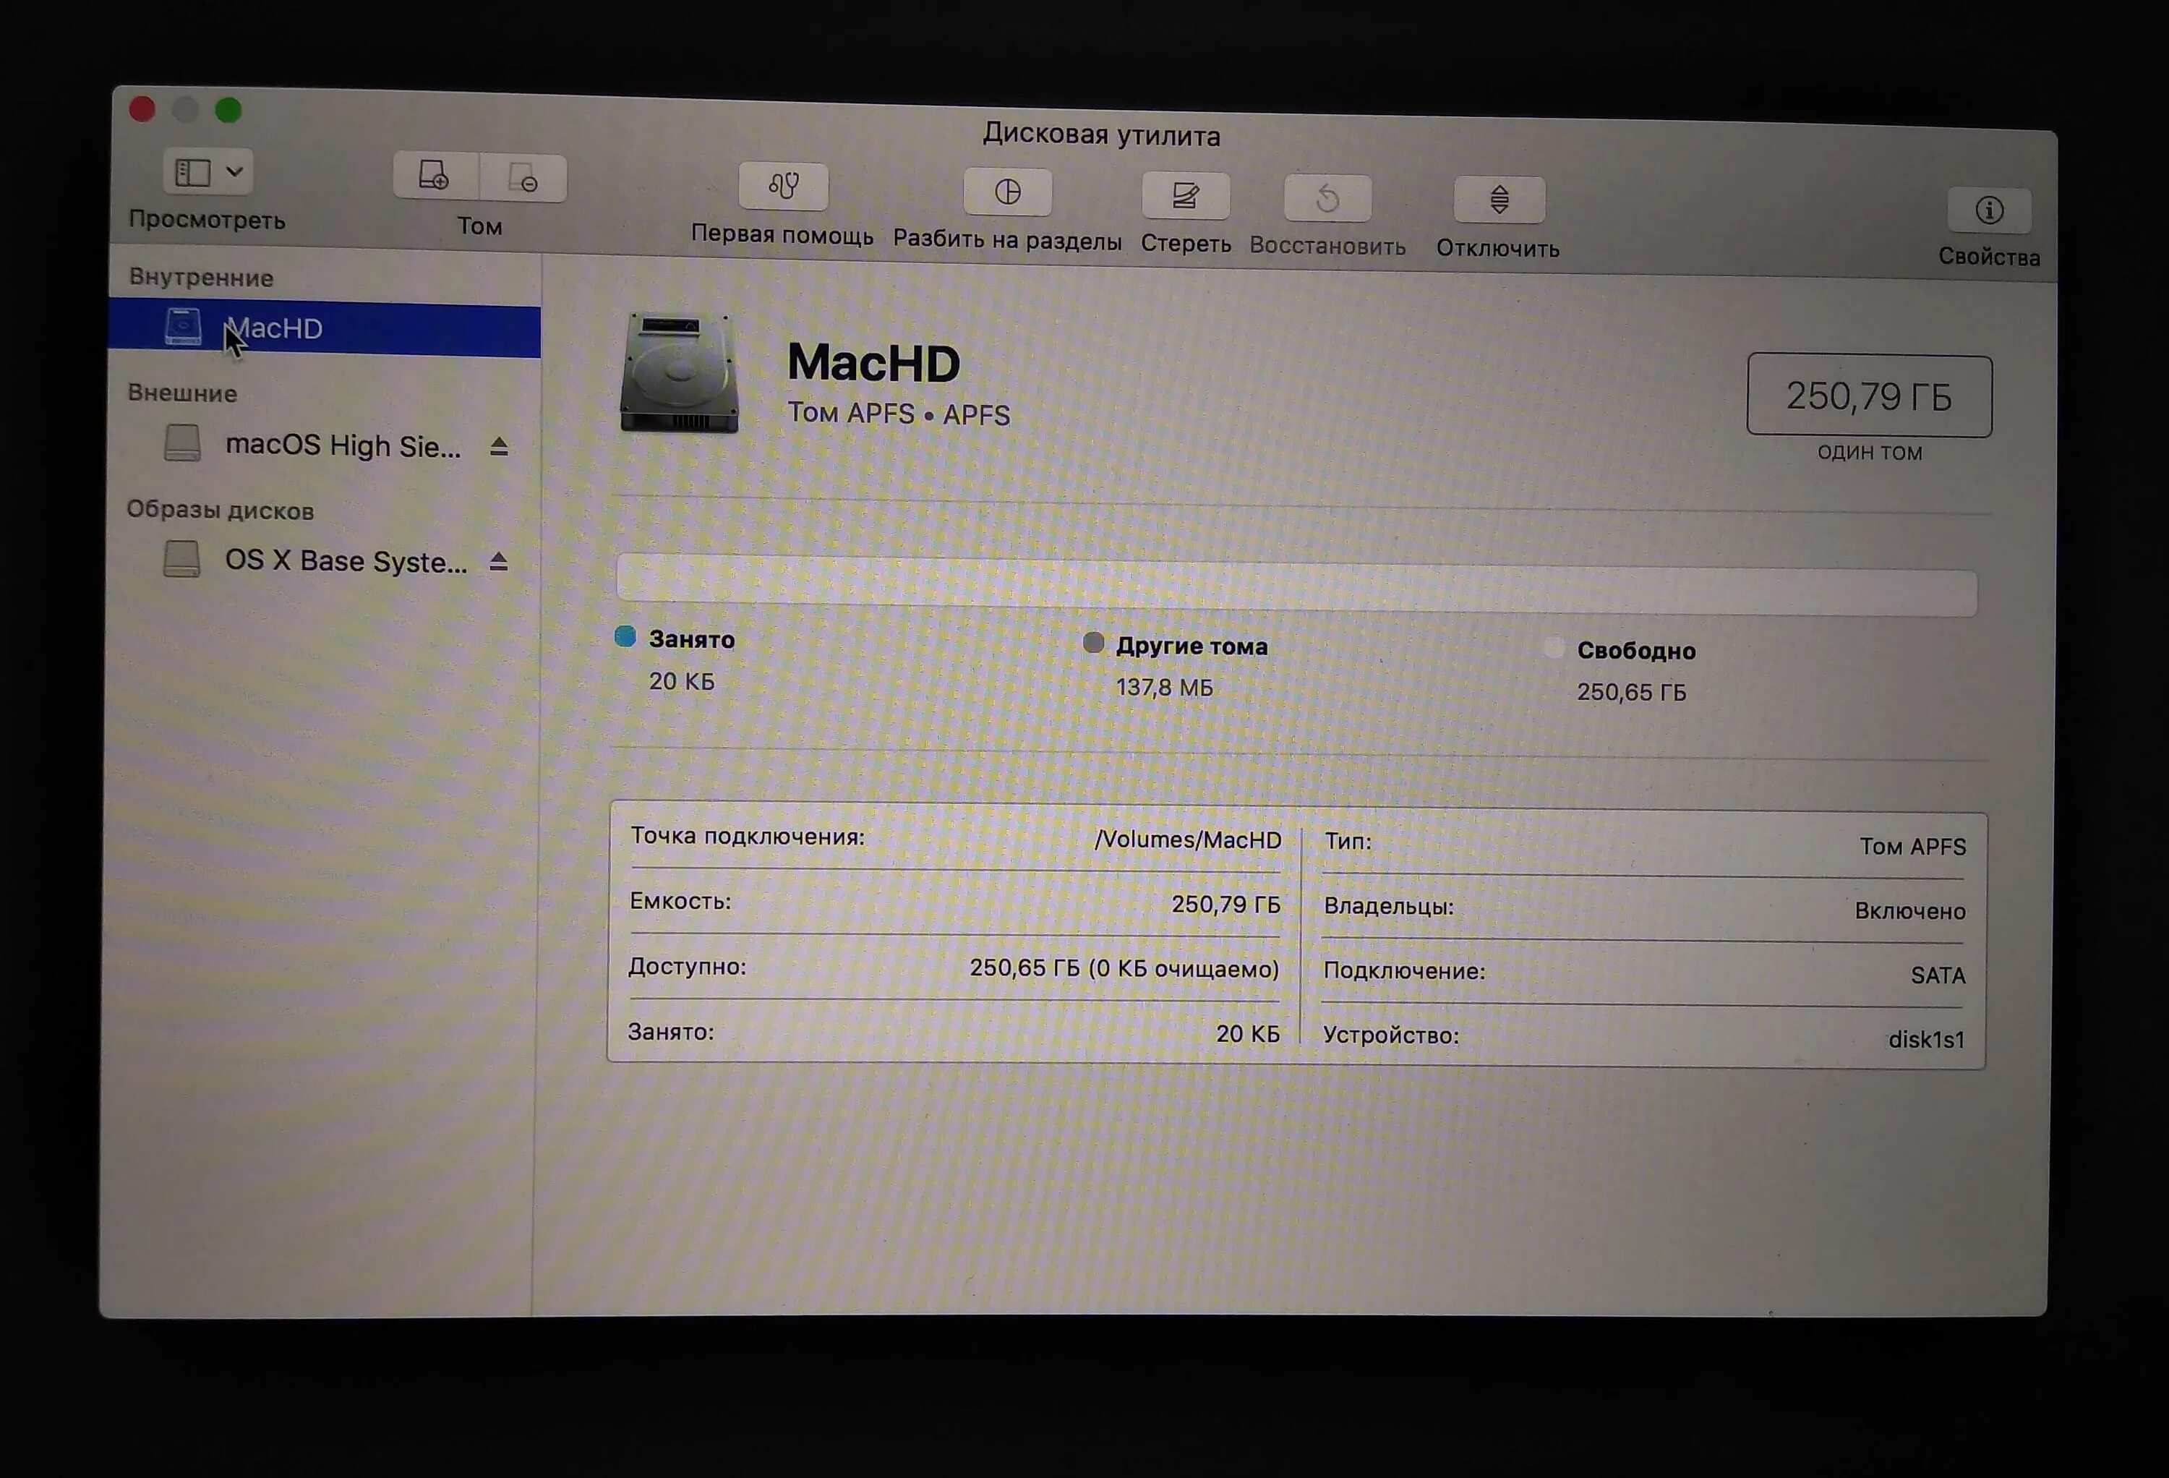Viewport: 2169px width, 1478px height.
Task: Click the Другие тома 137,8 МБ value
Action: click(x=1164, y=687)
